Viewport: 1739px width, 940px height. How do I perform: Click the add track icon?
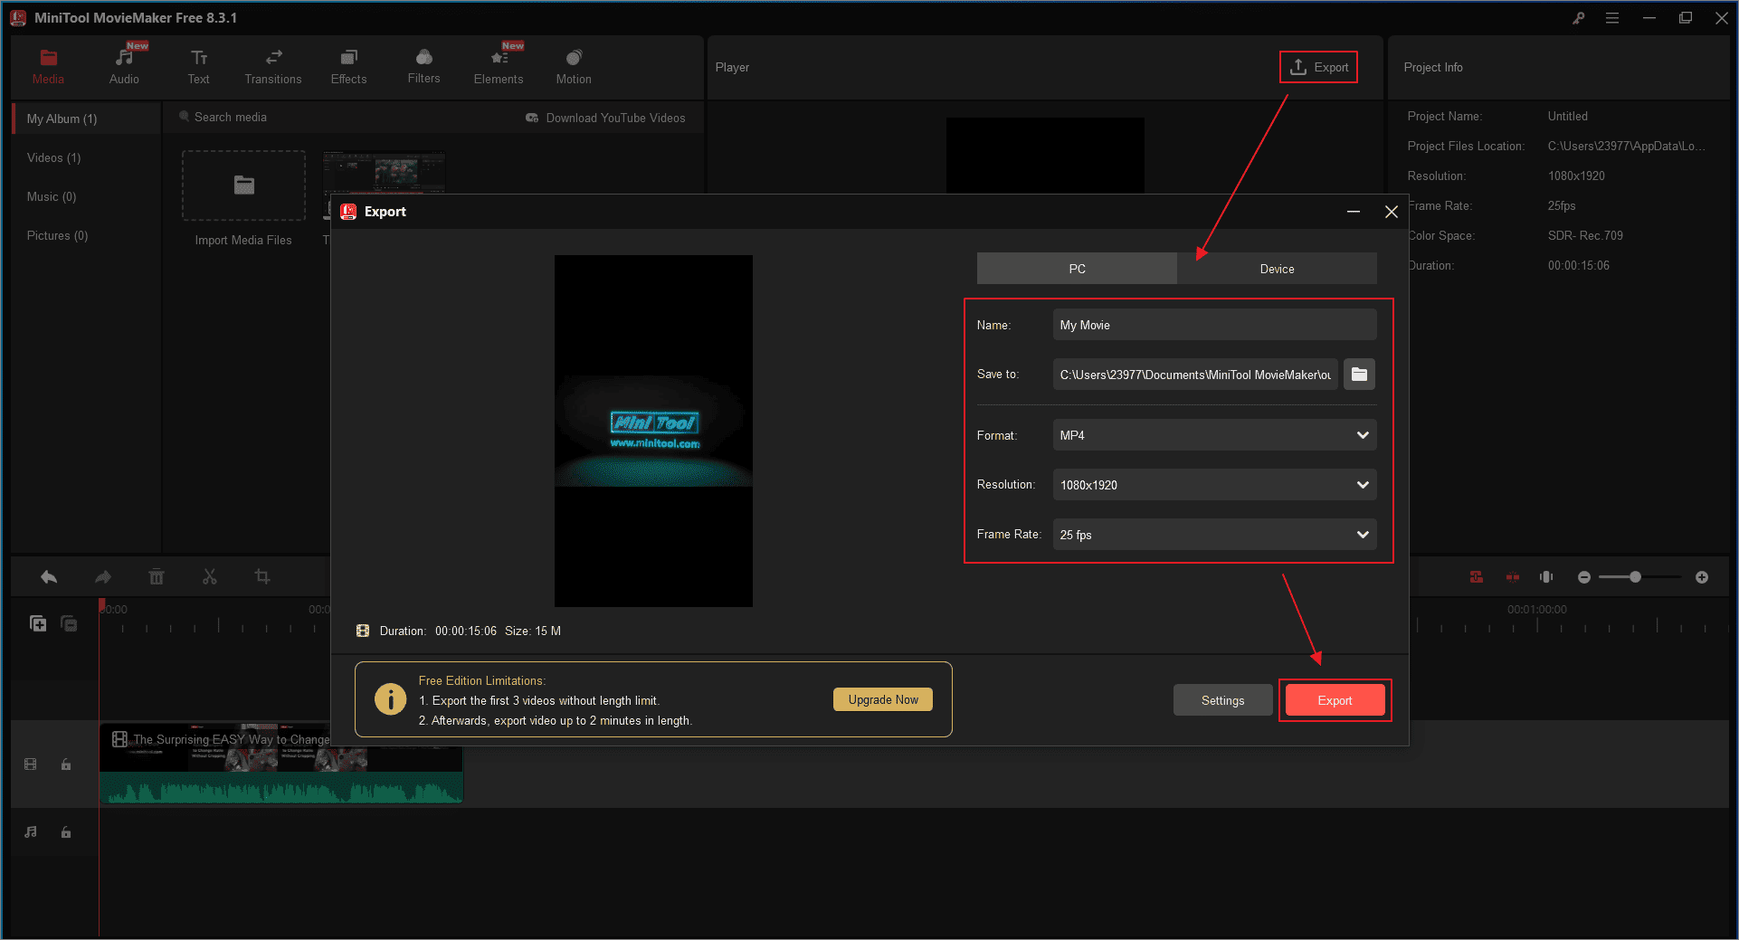(38, 623)
